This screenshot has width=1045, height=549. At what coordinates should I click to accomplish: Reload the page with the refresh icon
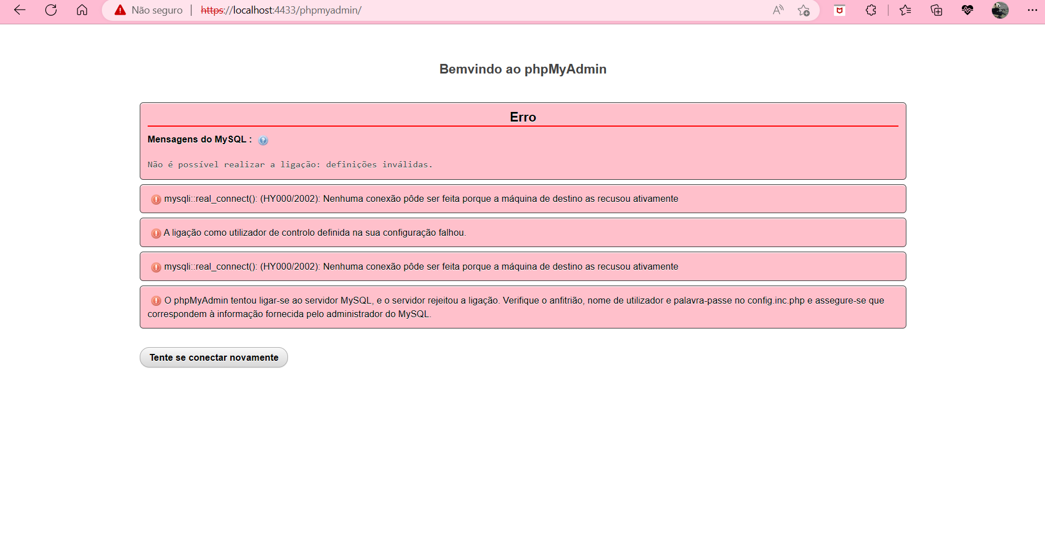51,10
